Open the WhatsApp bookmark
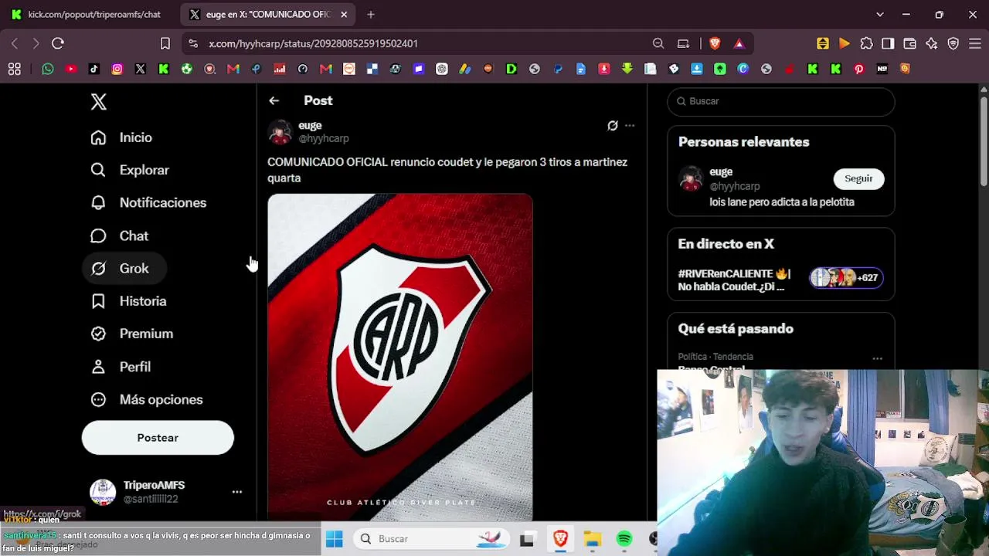This screenshot has height=556, width=989. [48, 69]
